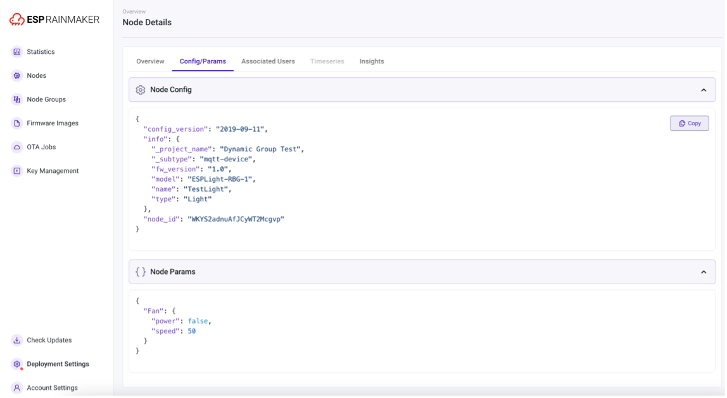Click the "Fan" key in Node Params
Viewport: 727px width, 398px height.
click(x=153, y=311)
